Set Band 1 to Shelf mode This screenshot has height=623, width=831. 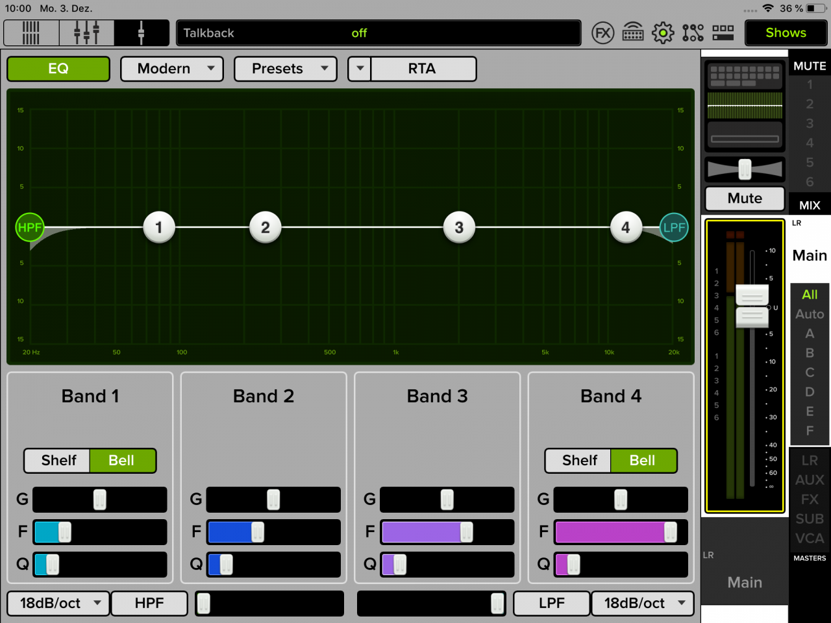tap(58, 461)
